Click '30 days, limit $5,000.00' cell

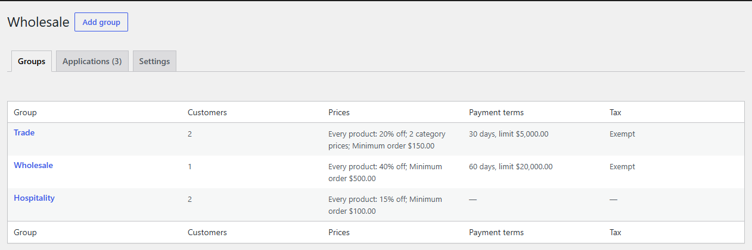point(508,134)
